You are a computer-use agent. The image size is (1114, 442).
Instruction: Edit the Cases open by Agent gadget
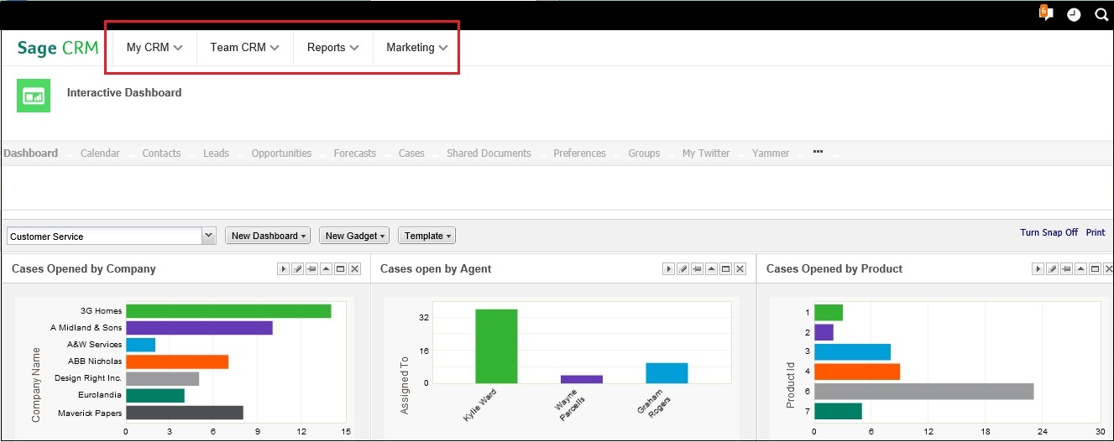click(x=683, y=269)
